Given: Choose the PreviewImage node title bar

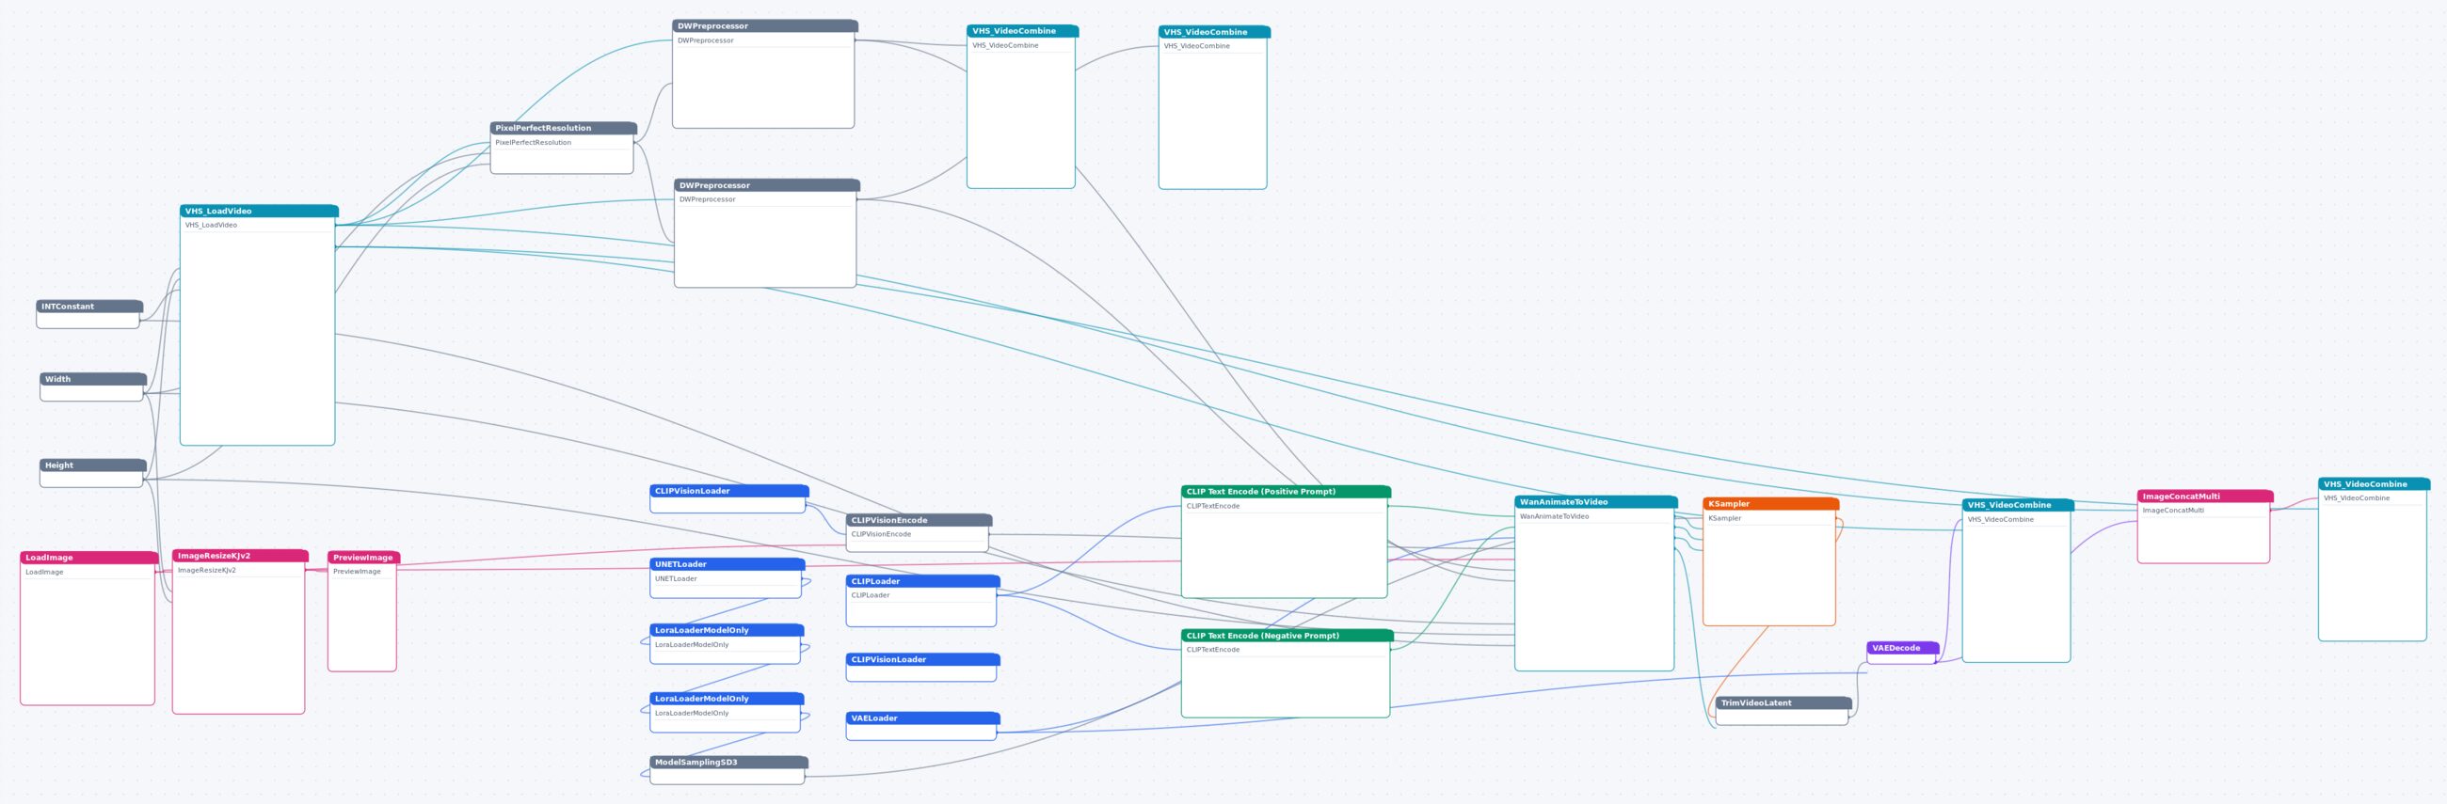Looking at the screenshot, I should [x=364, y=559].
